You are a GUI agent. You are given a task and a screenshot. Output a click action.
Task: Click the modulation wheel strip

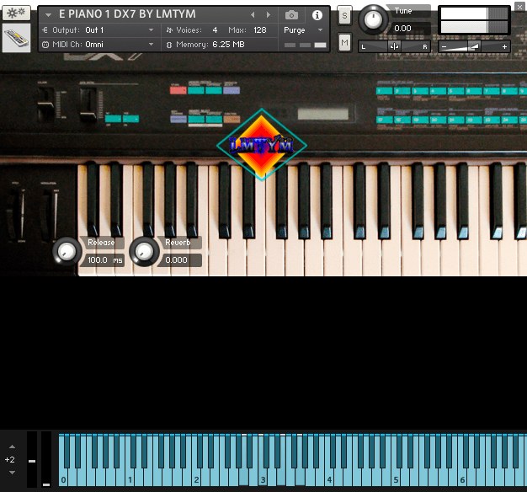pos(46,459)
